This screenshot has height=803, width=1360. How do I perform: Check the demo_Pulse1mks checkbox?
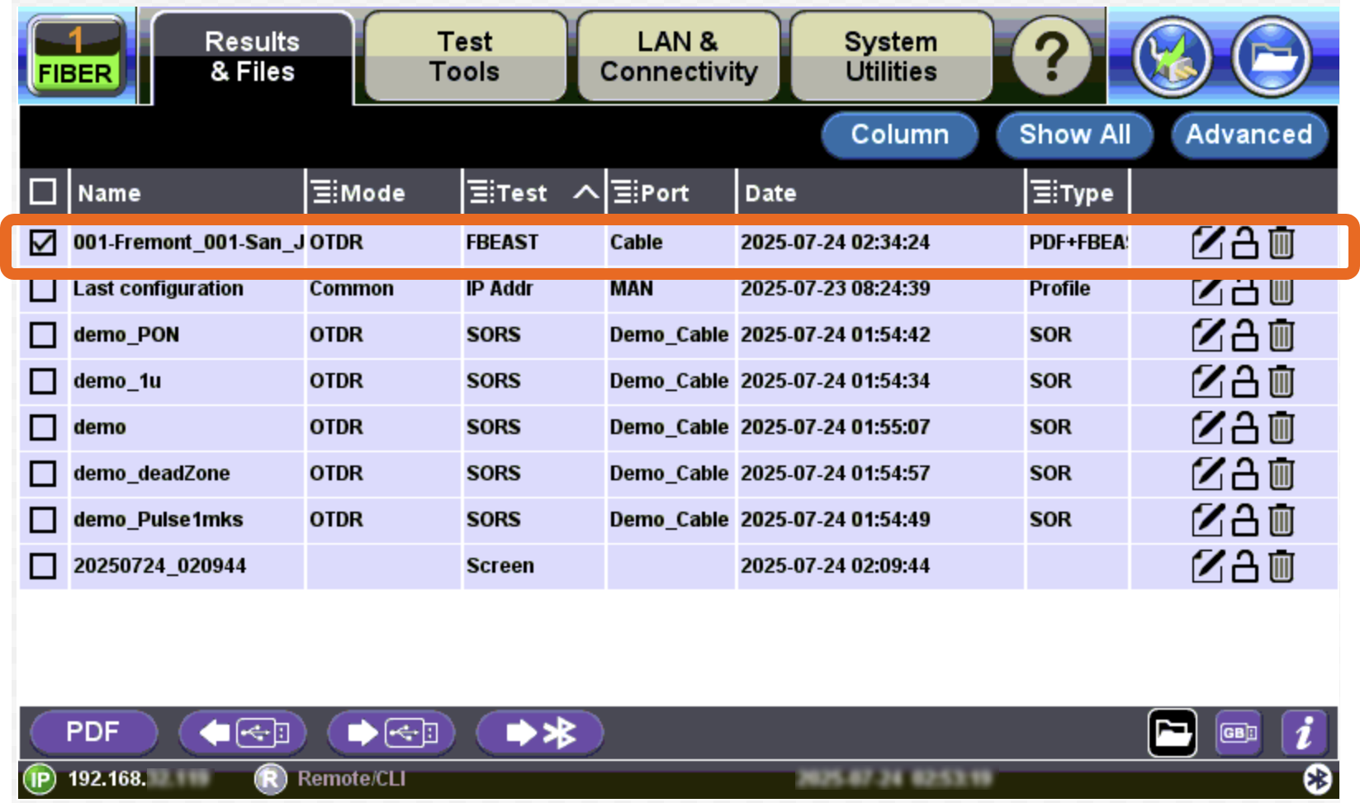[x=43, y=520]
